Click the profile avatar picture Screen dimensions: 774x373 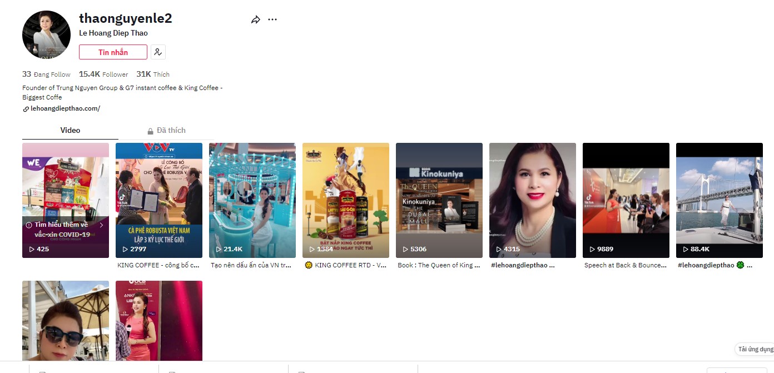click(46, 34)
